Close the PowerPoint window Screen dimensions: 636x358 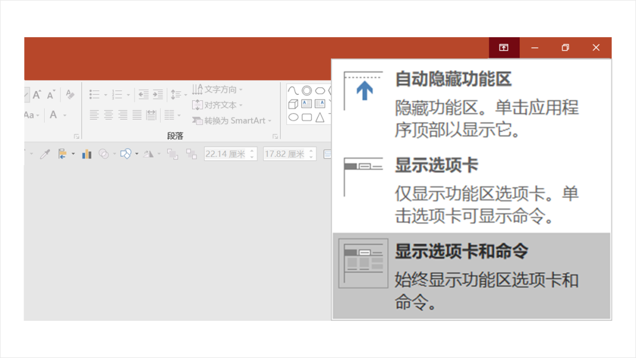pos(596,48)
